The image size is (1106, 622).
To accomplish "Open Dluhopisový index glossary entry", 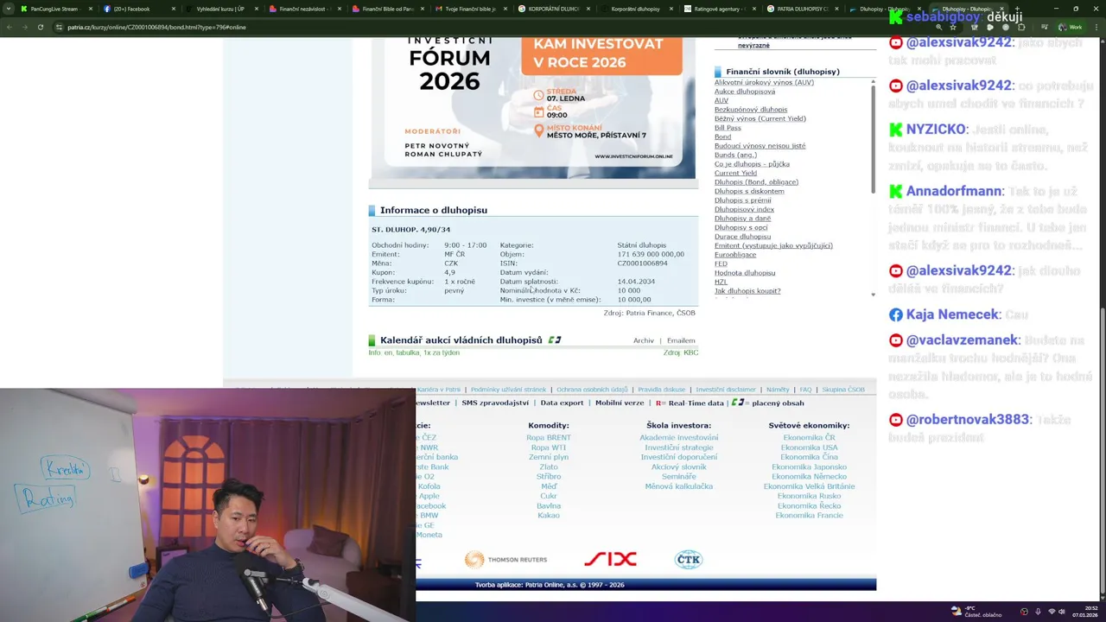I will pos(744,209).
